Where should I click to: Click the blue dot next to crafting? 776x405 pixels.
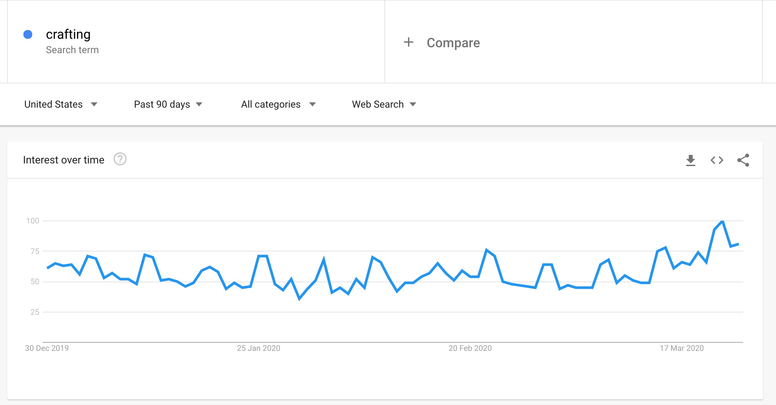[28, 34]
